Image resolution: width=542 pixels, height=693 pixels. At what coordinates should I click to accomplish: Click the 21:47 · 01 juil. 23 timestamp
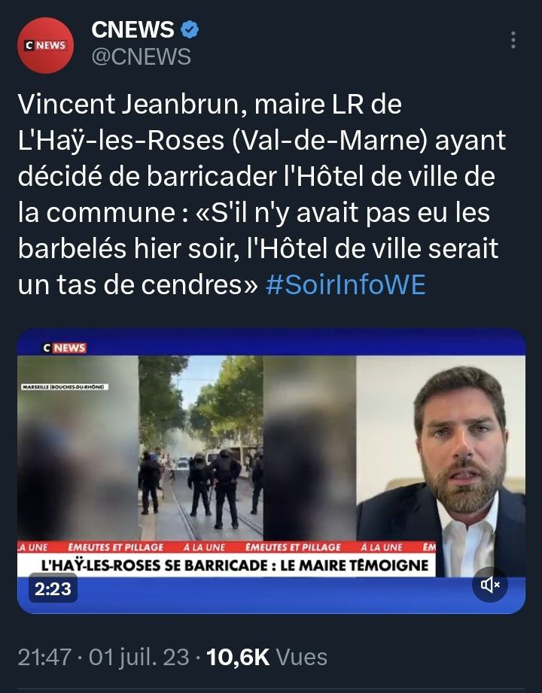click(103, 657)
